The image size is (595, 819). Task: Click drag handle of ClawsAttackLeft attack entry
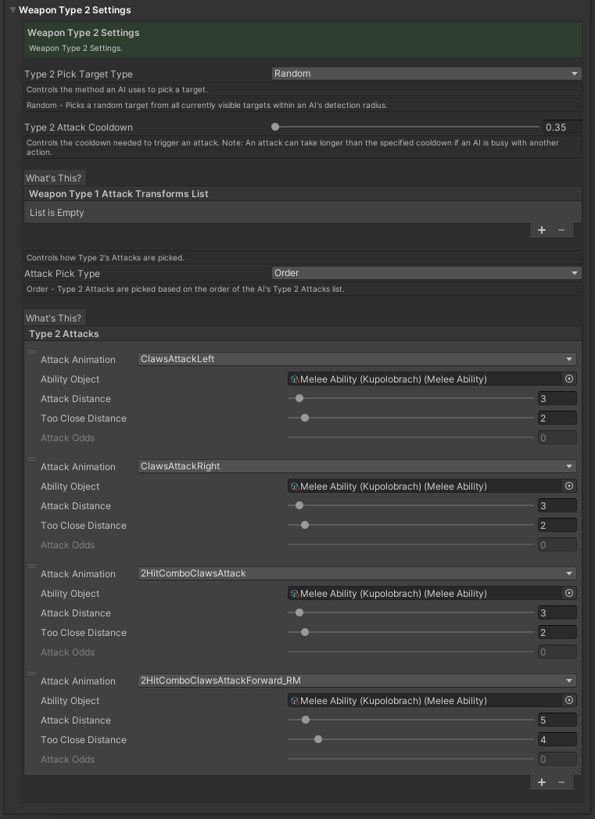[32, 352]
